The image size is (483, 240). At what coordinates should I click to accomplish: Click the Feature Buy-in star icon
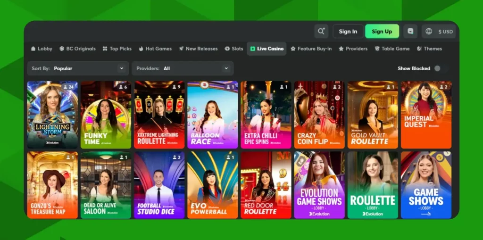pyautogui.click(x=293, y=49)
